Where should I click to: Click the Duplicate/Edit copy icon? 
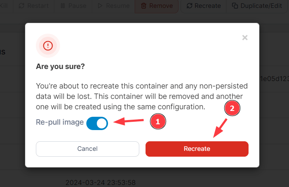[235, 6]
